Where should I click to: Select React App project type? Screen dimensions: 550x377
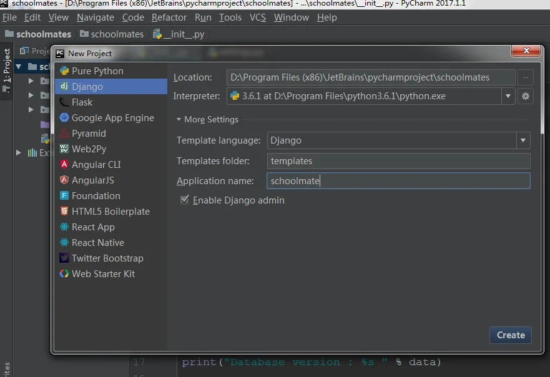111,227
